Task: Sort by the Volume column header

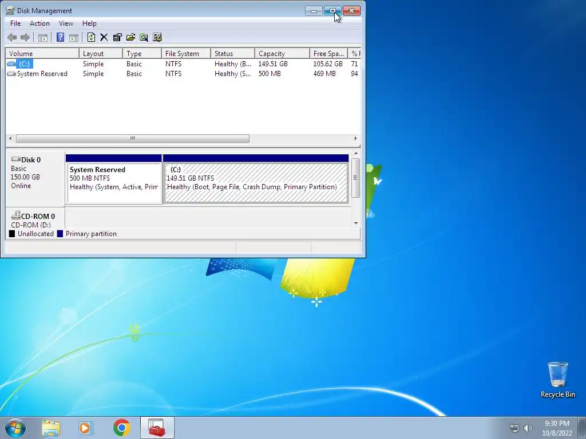Action: click(42, 53)
